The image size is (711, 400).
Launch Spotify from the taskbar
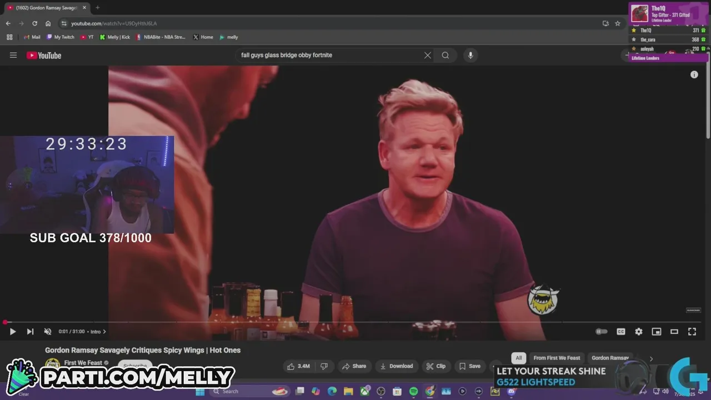click(413, 391)
